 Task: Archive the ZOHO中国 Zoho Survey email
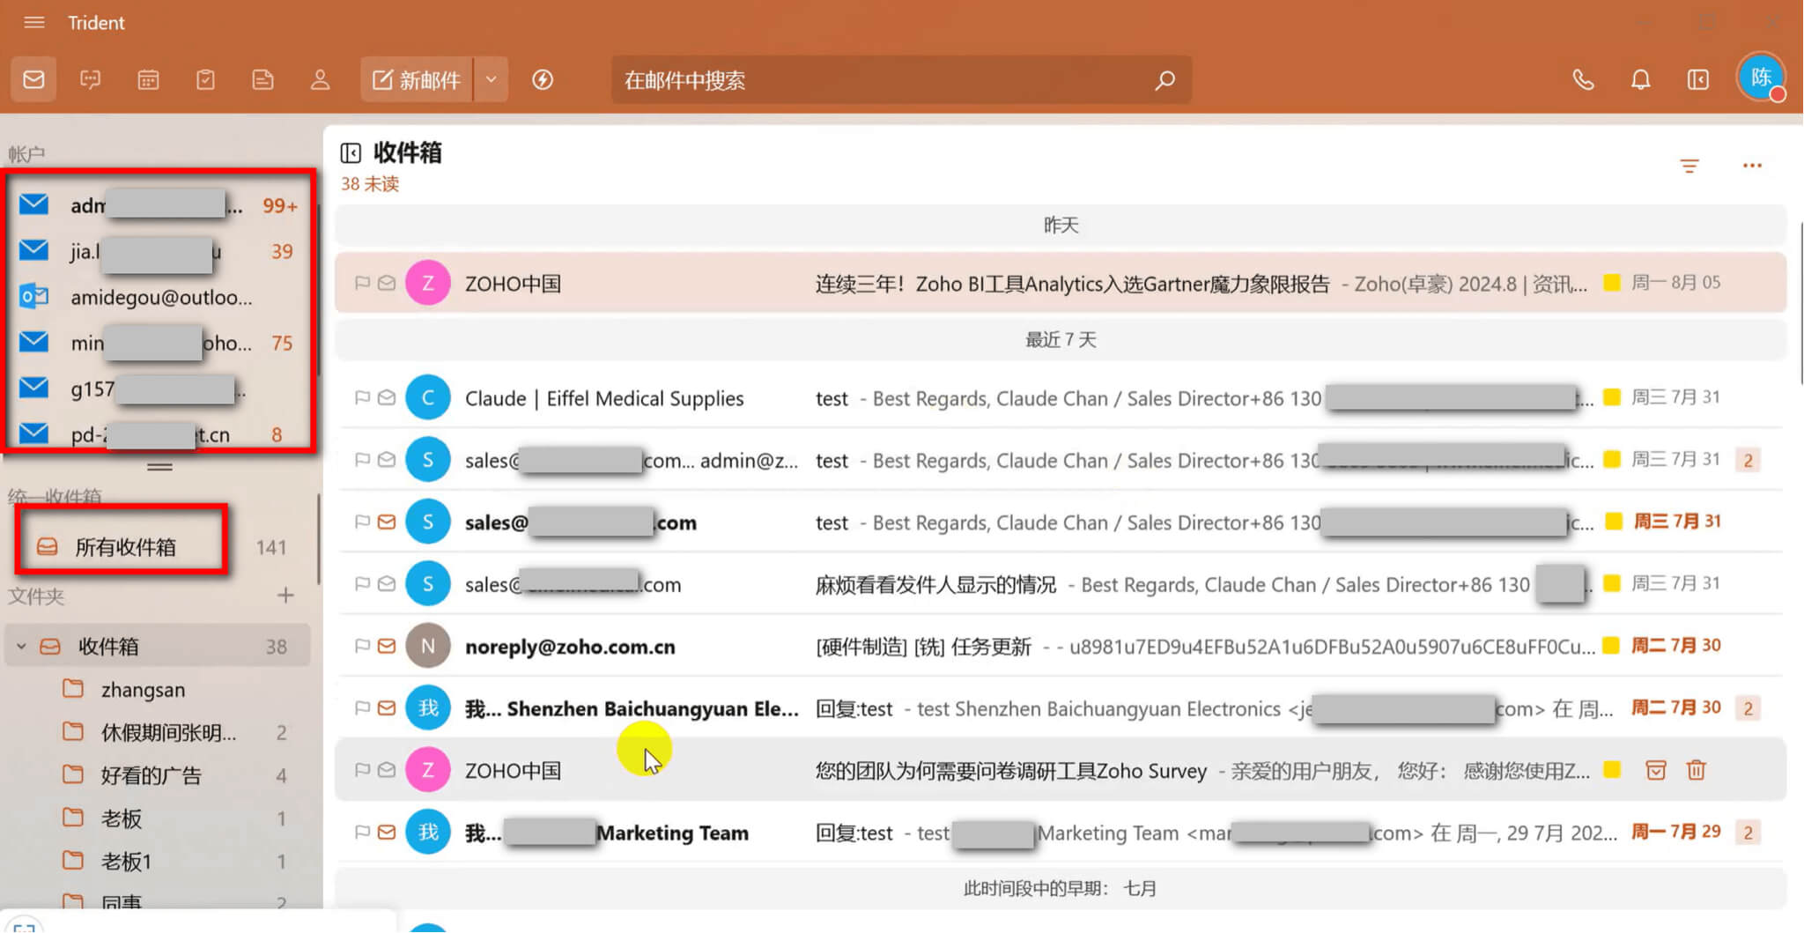[x=1656, y=771]
